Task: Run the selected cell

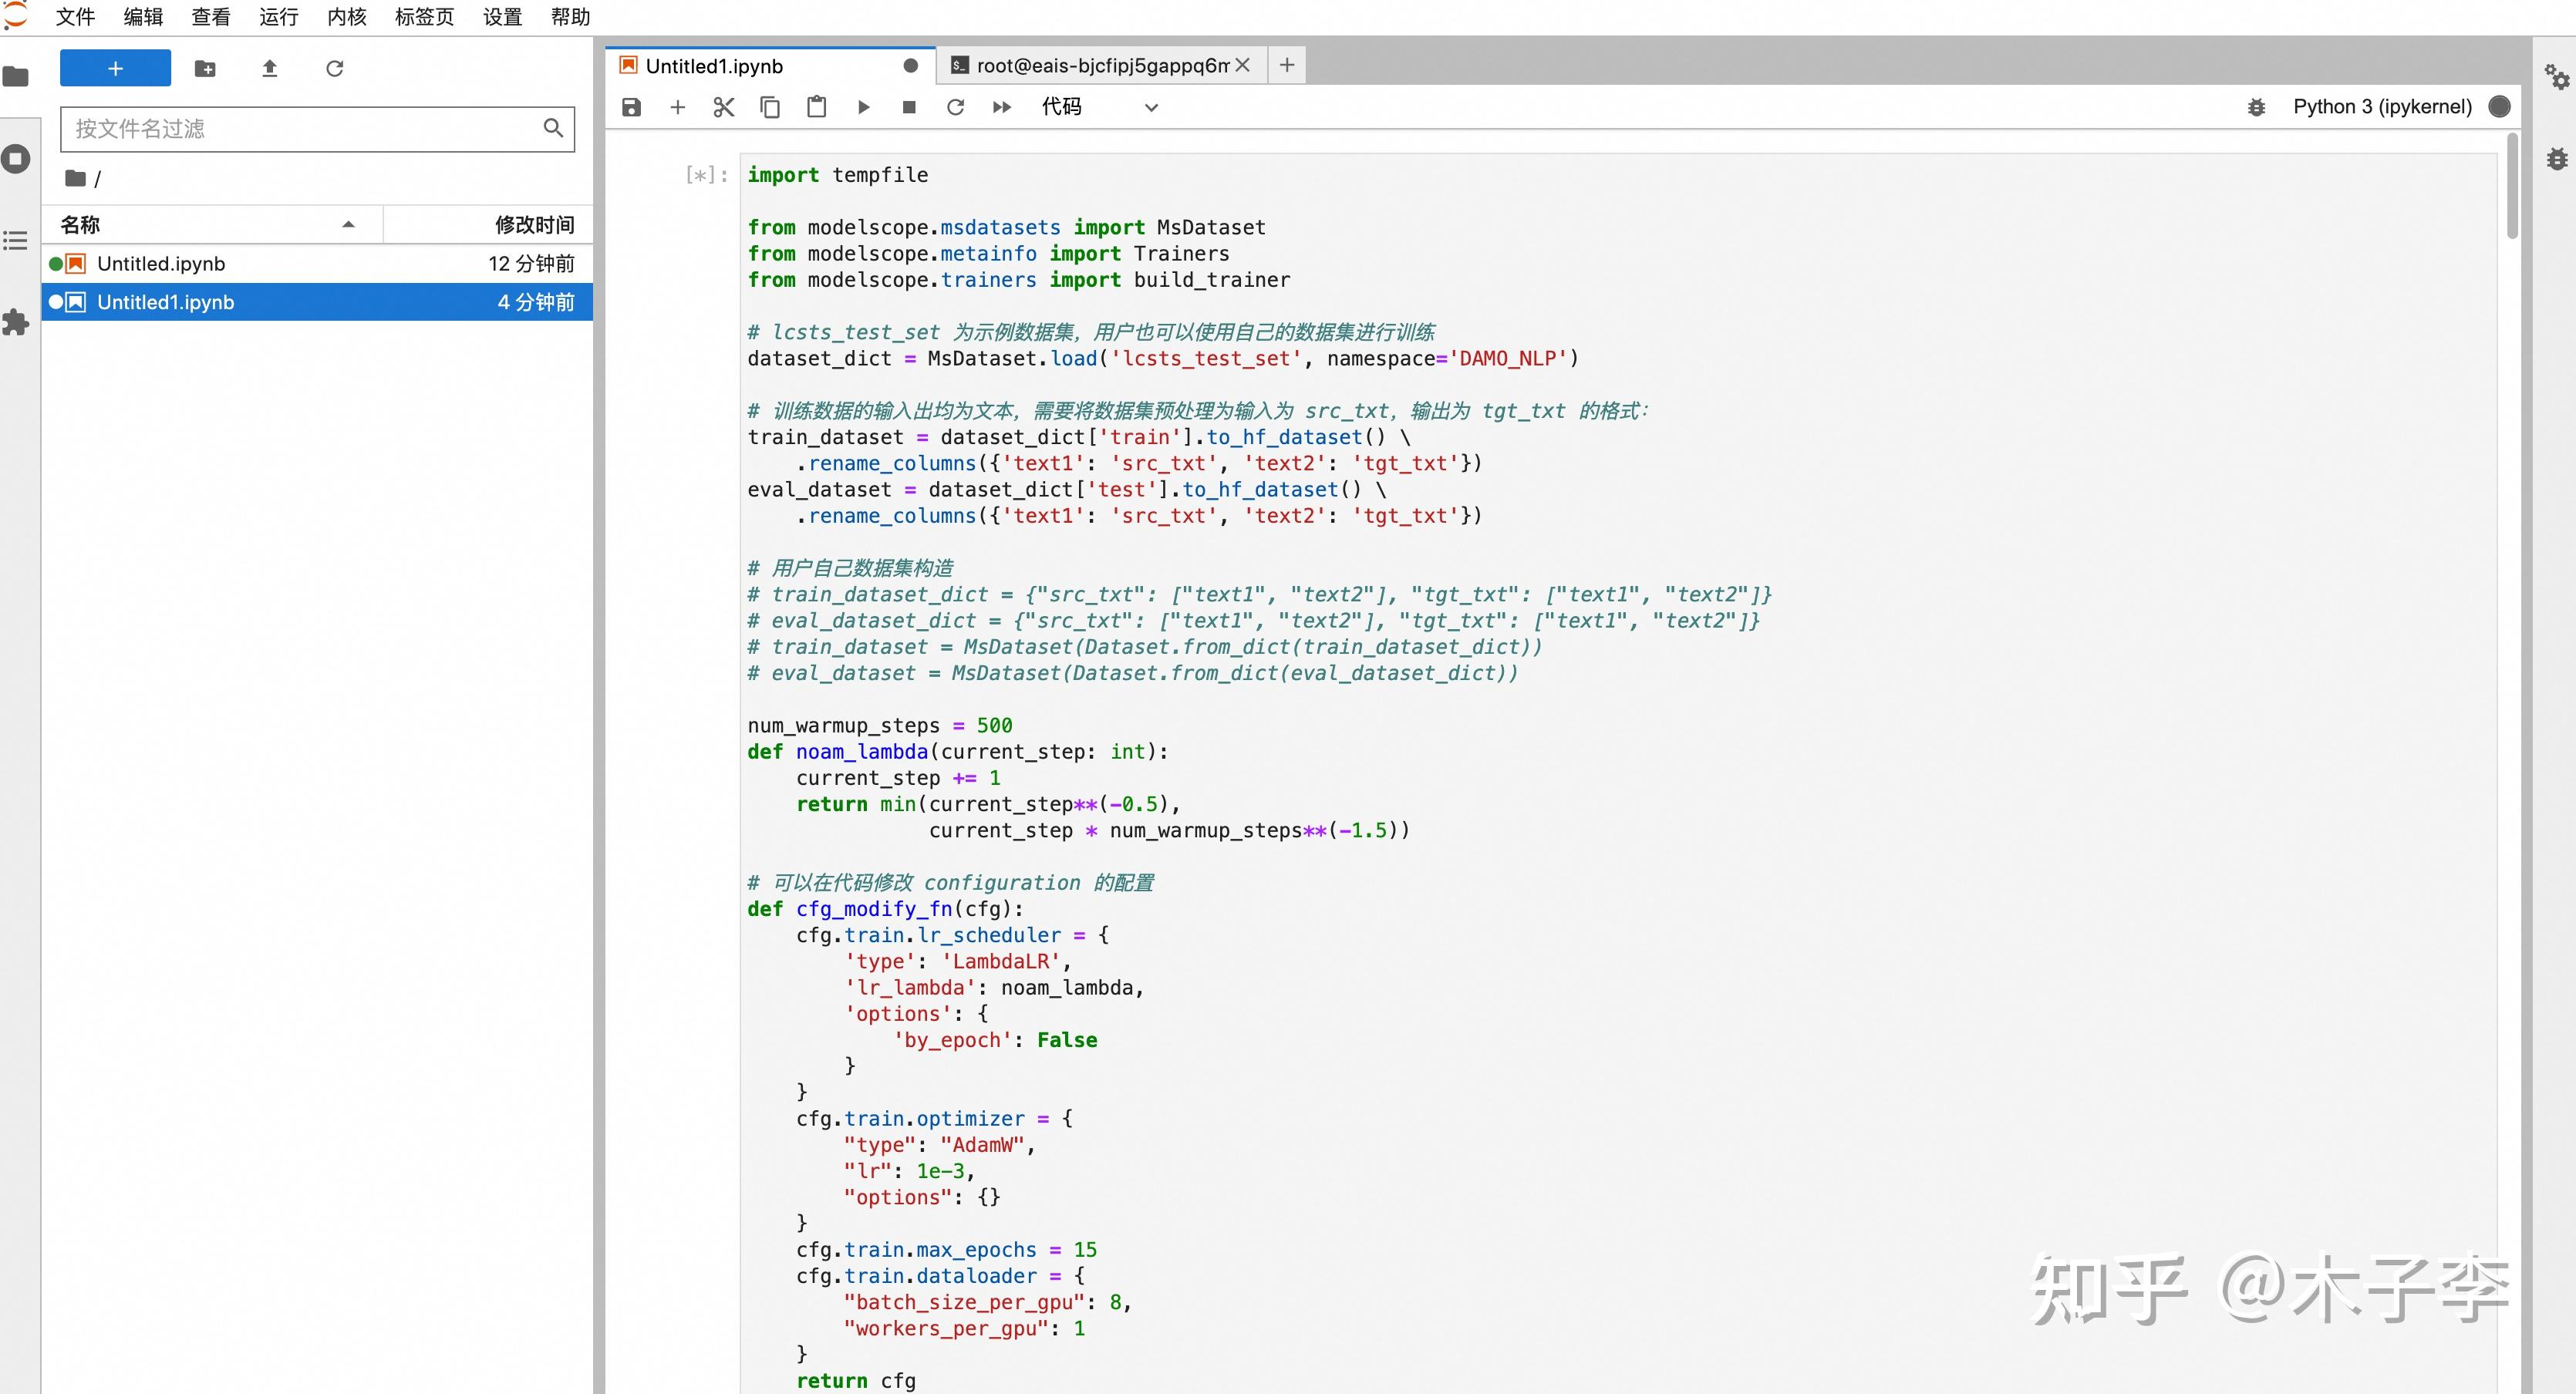Action: (863, 107)
